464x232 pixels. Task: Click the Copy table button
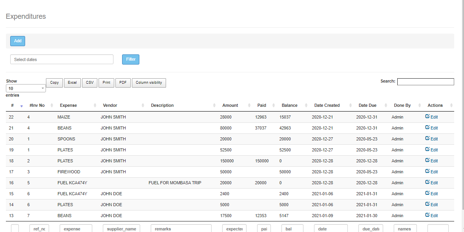(55, 83)
